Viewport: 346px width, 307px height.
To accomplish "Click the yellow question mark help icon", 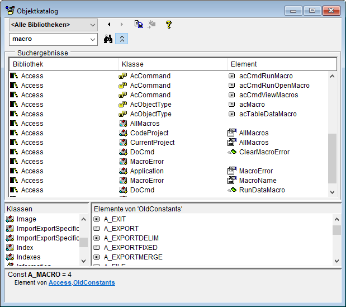I will click(x=168, y=25).
